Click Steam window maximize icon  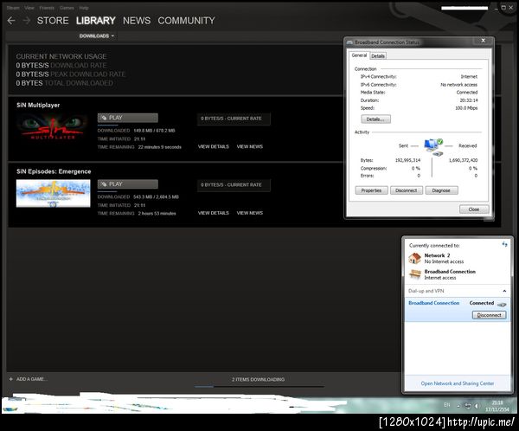pos(503,7)
